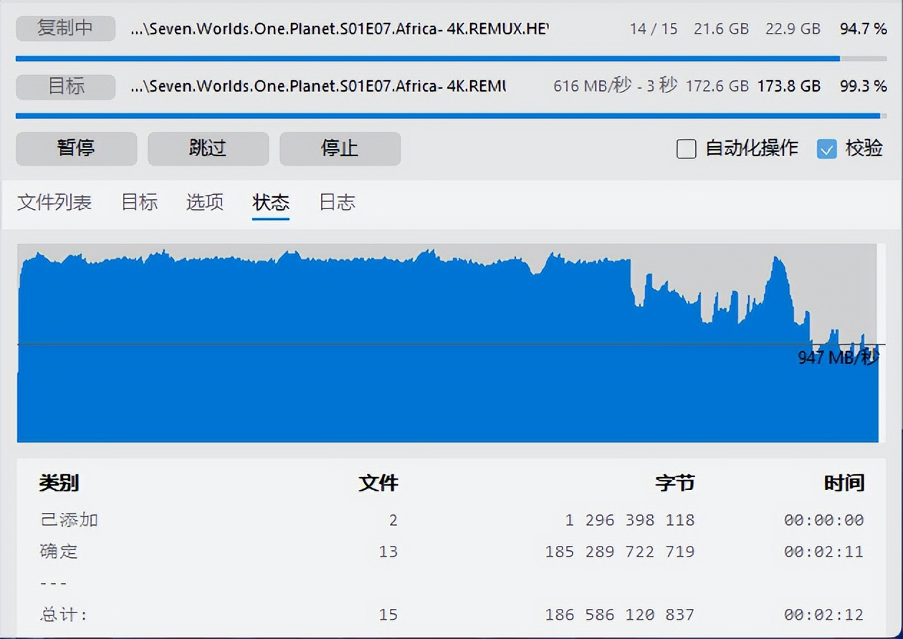Click the 复制中 status label

(x=65, y=29)
